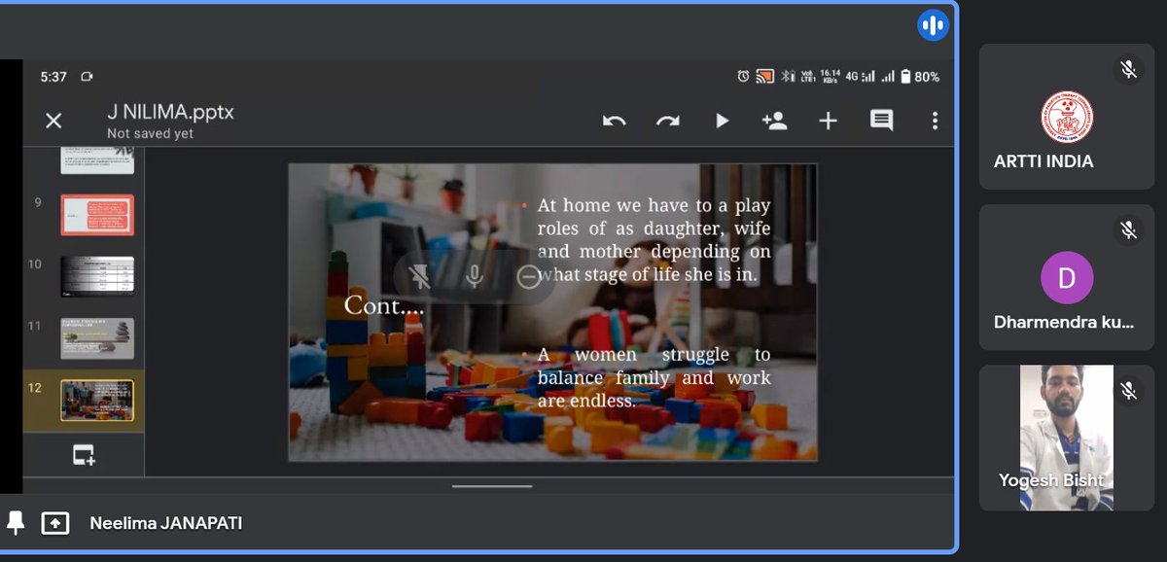
Task: Undo the last edit in slides
Action: point(615,121)
